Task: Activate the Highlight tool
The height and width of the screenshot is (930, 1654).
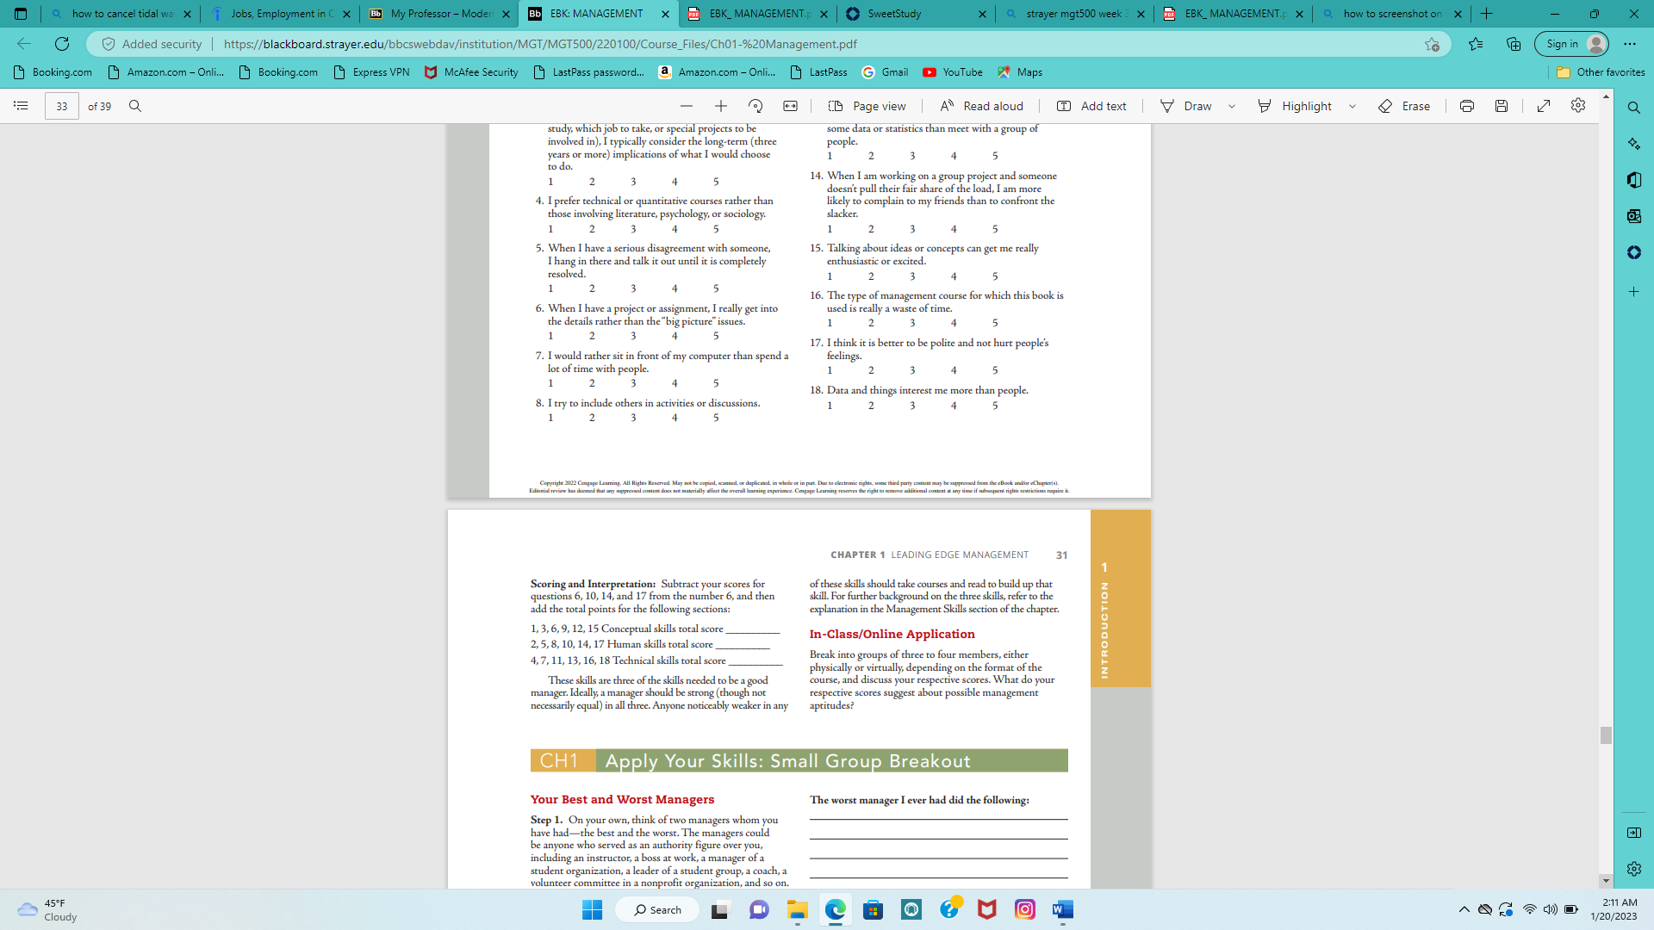Action: [1295, 106]
